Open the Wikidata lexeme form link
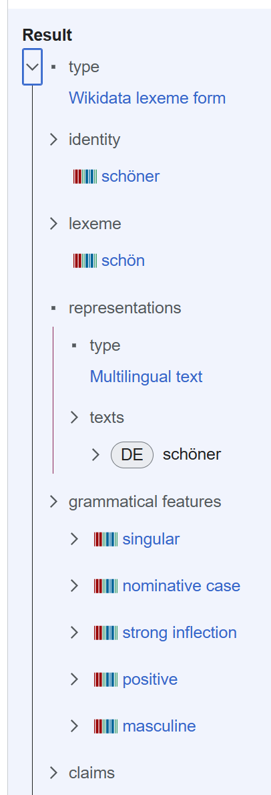This screenshot has width=271, height=795. pos(148,98)
